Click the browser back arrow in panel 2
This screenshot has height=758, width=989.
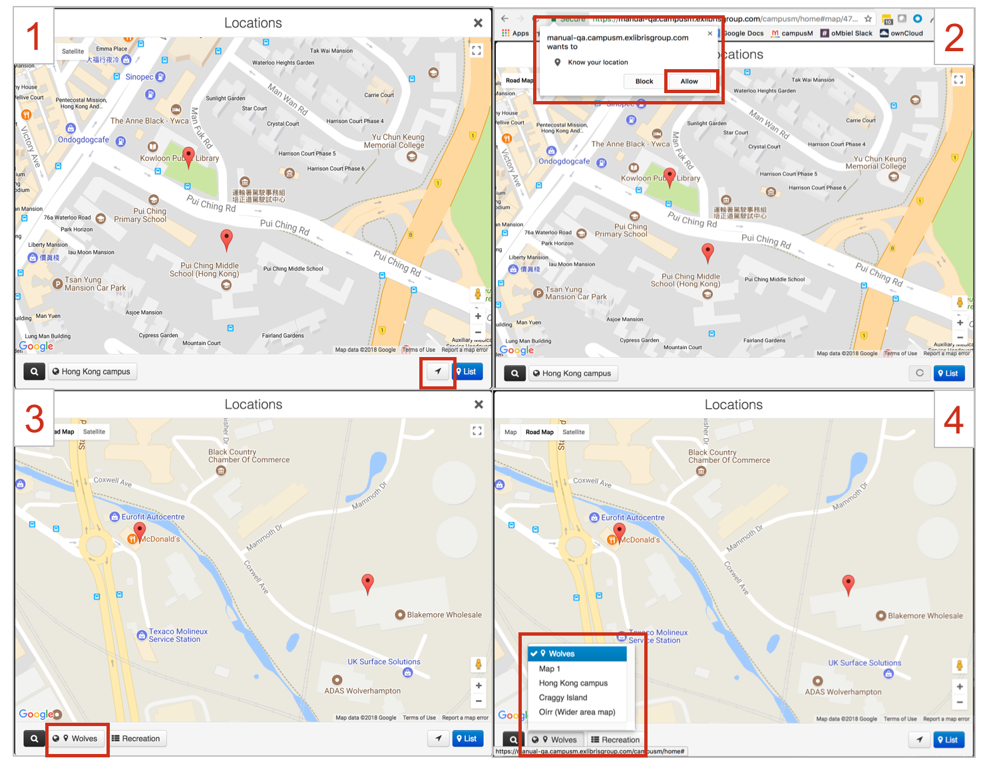click(504, 19)
